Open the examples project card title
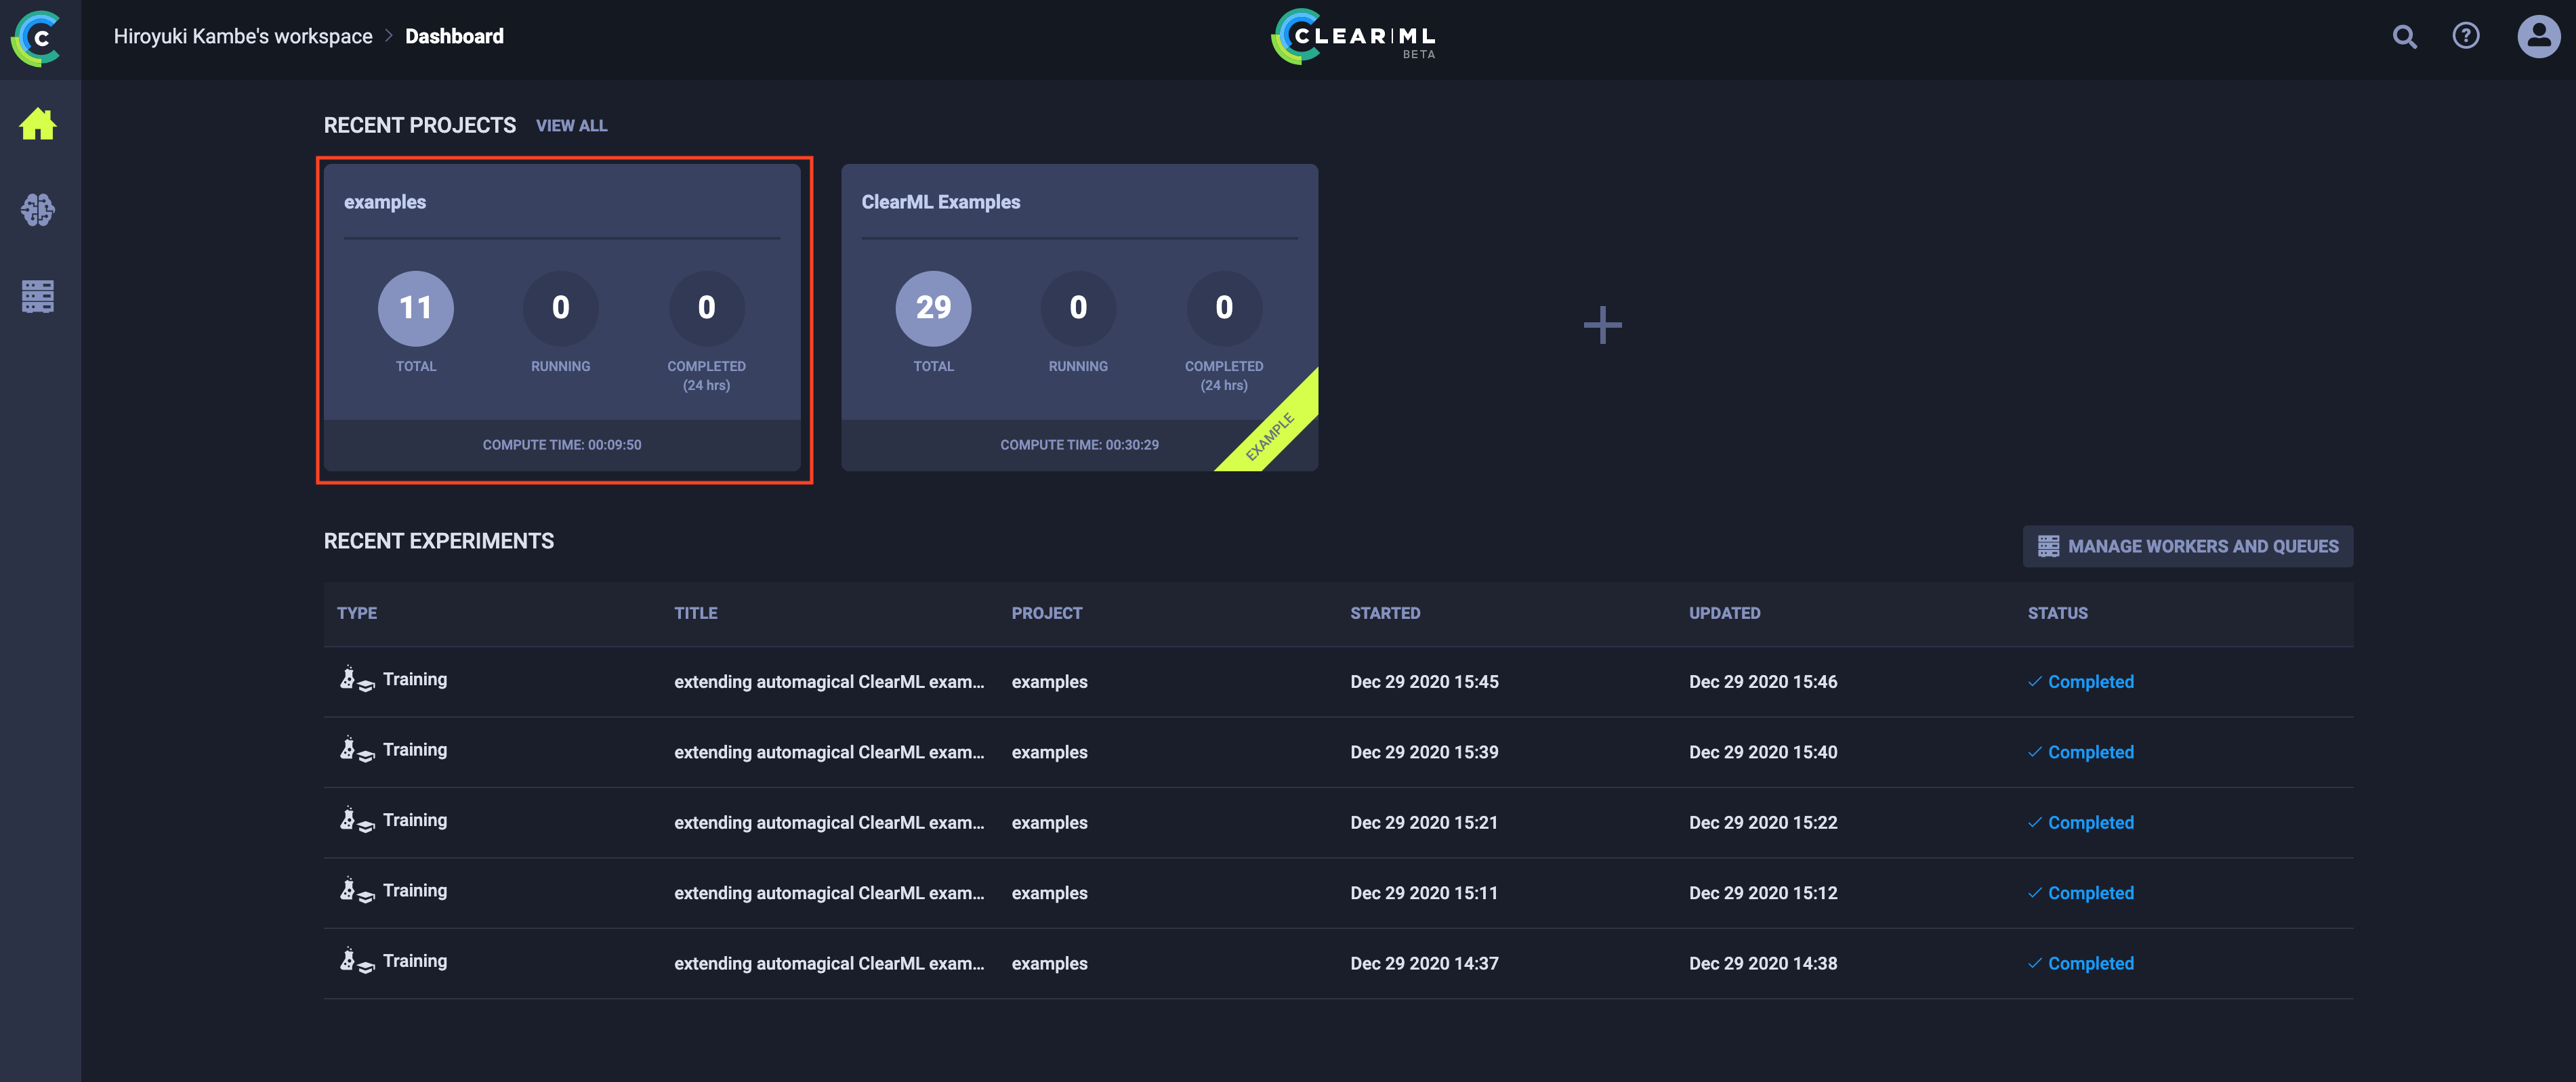This screenshot has width=2576, height=1082. [385, 202]
